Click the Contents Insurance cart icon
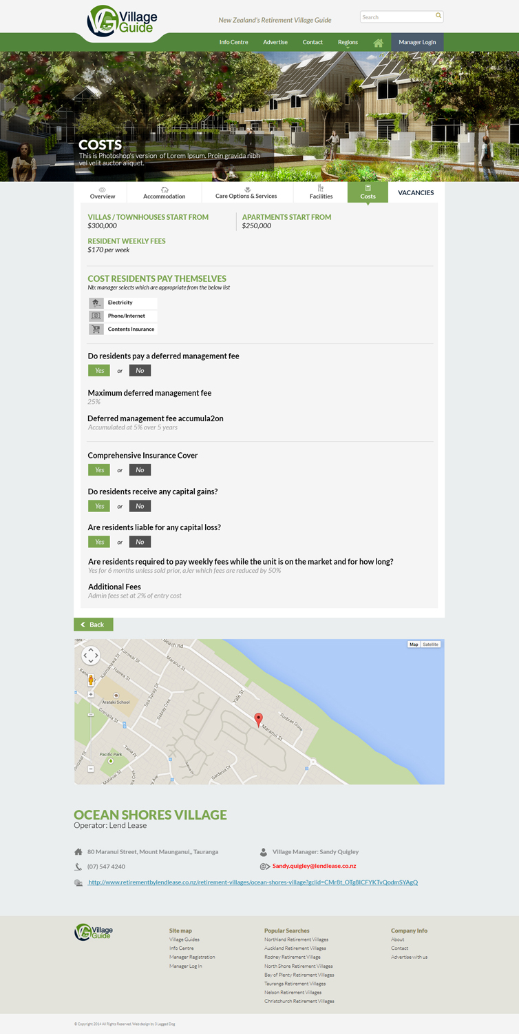The image size is (519, 1034). coord(96,329)
